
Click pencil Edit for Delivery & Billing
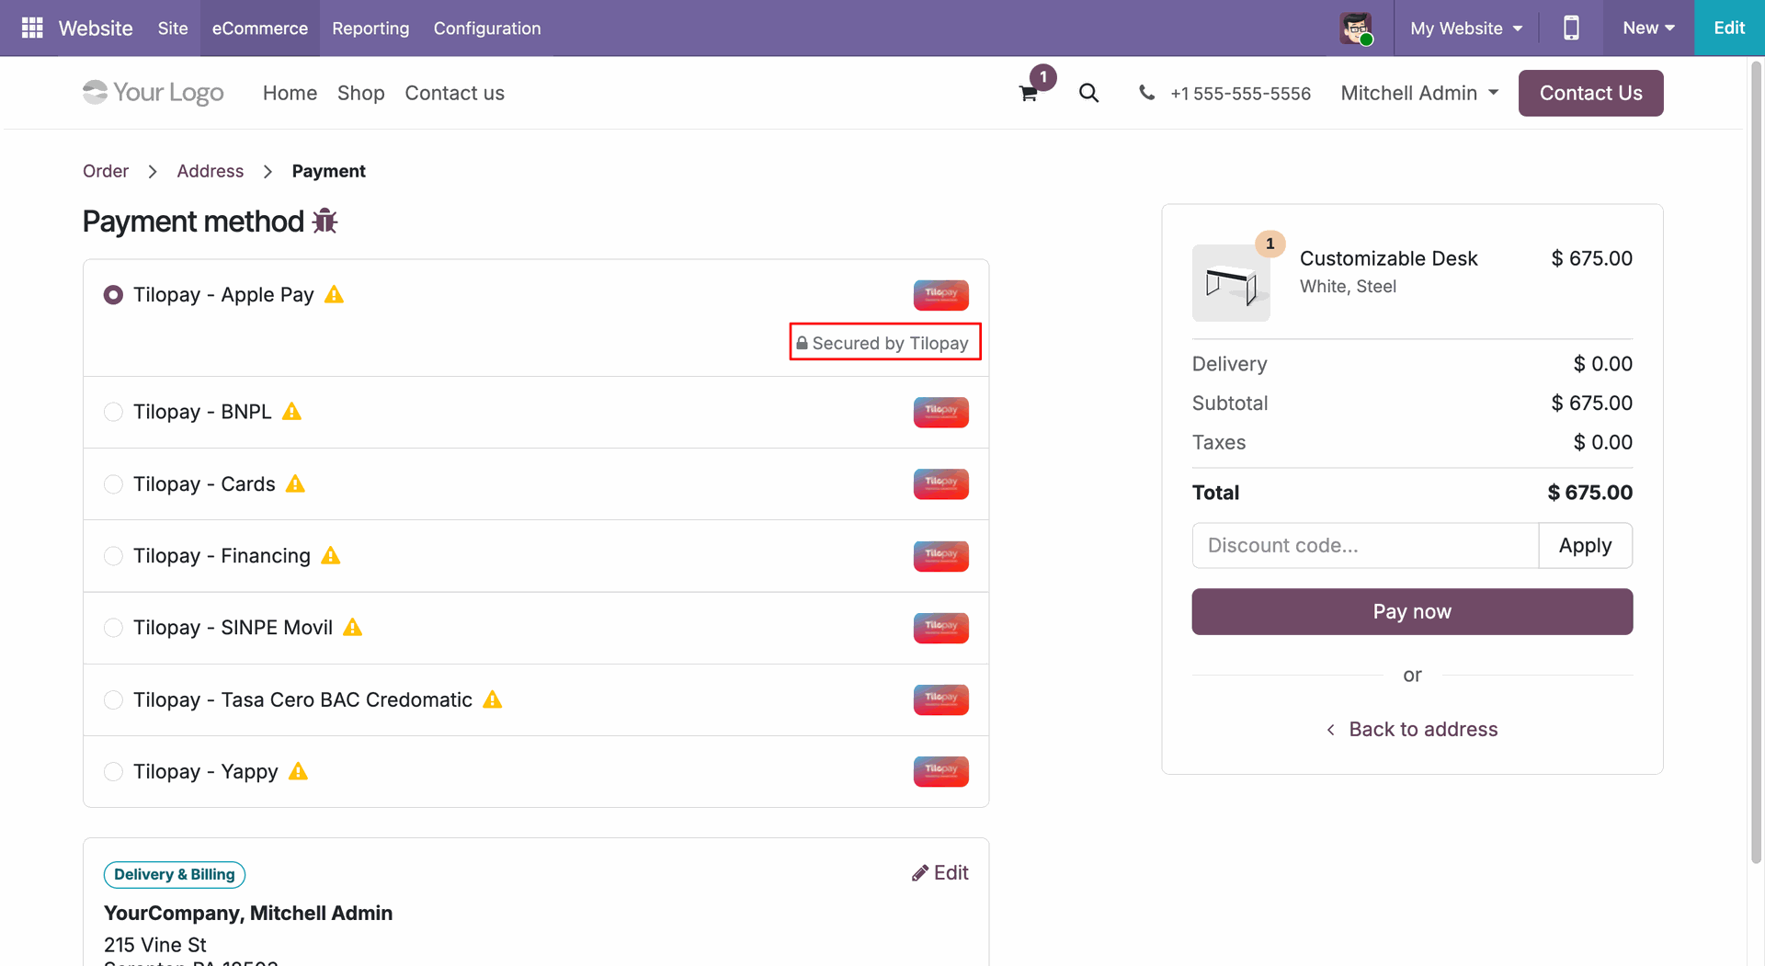939,873
